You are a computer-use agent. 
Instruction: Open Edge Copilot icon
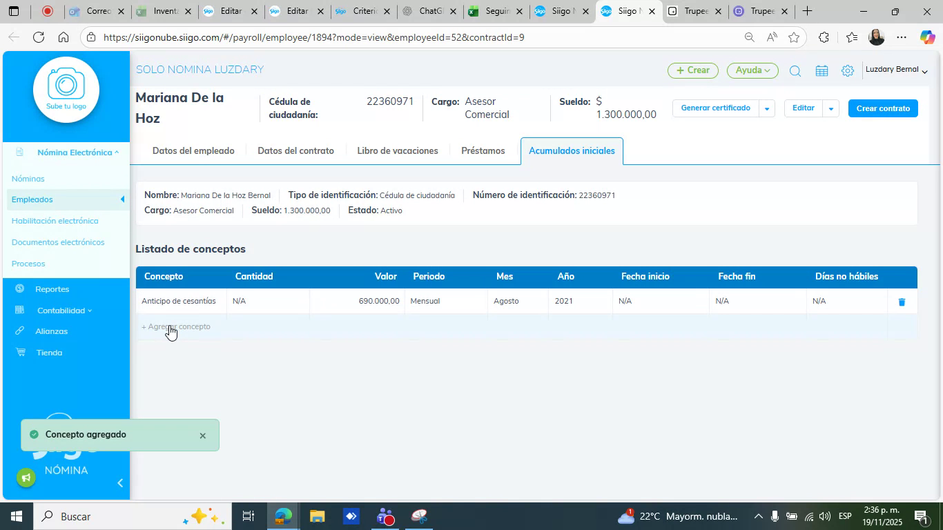click(x=927, y=37)
